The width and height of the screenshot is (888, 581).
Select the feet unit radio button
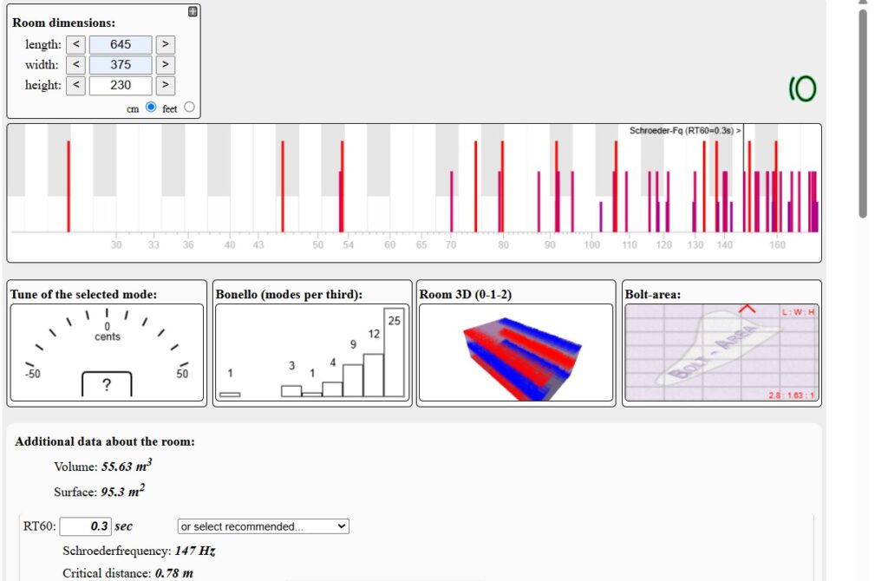[189, 107]
